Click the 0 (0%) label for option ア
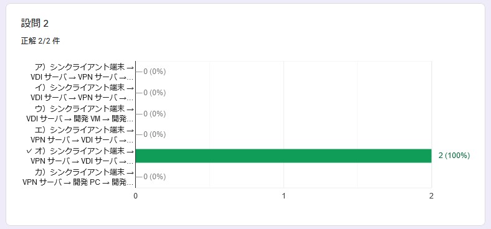491x229 pixels. click(155, 72)
